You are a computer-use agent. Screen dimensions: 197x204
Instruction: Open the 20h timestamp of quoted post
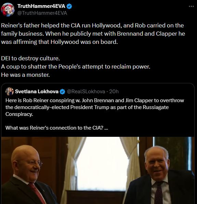pyautogui.click(x=114, y=92)
